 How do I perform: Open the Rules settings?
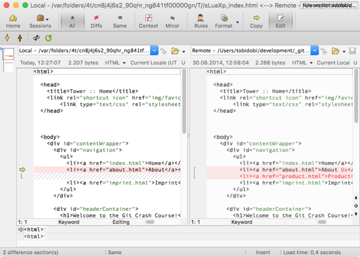(x=201, y=21)
